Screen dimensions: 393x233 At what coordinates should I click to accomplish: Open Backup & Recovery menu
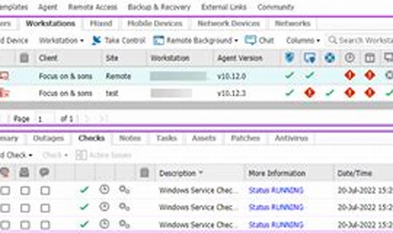tap(159, 7)
